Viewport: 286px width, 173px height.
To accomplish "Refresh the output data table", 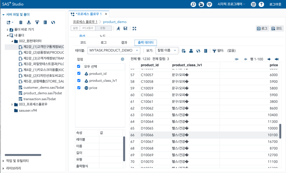I will 198,51.
